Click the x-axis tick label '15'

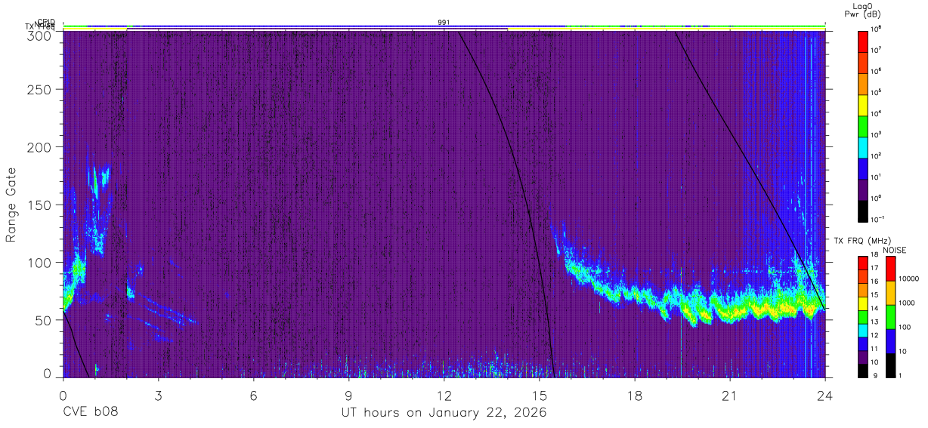coord(539,396)
